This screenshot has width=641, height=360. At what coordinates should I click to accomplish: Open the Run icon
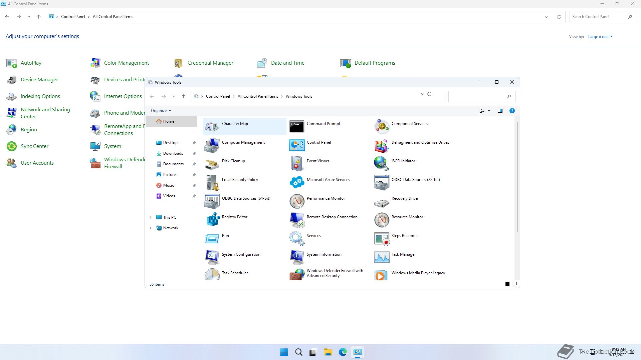[x=212, y=239]
